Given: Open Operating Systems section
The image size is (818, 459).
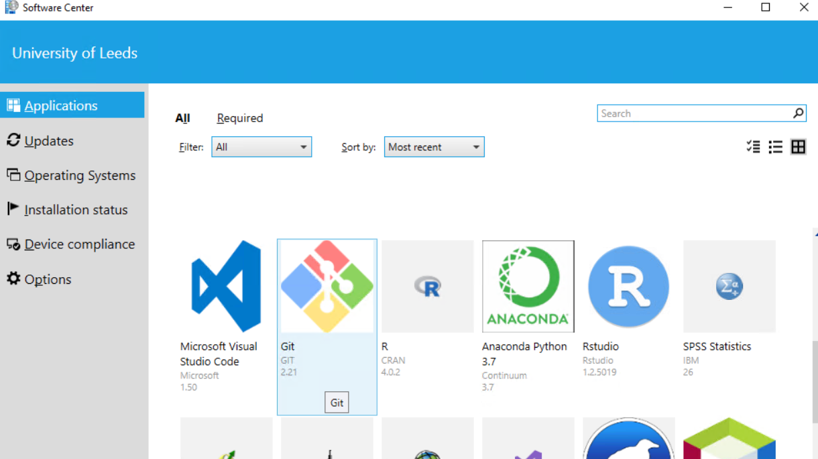Looking at the screenshot, I should pyautogui.click(x=72, y=175).
